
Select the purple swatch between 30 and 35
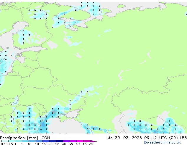point(66,141)
